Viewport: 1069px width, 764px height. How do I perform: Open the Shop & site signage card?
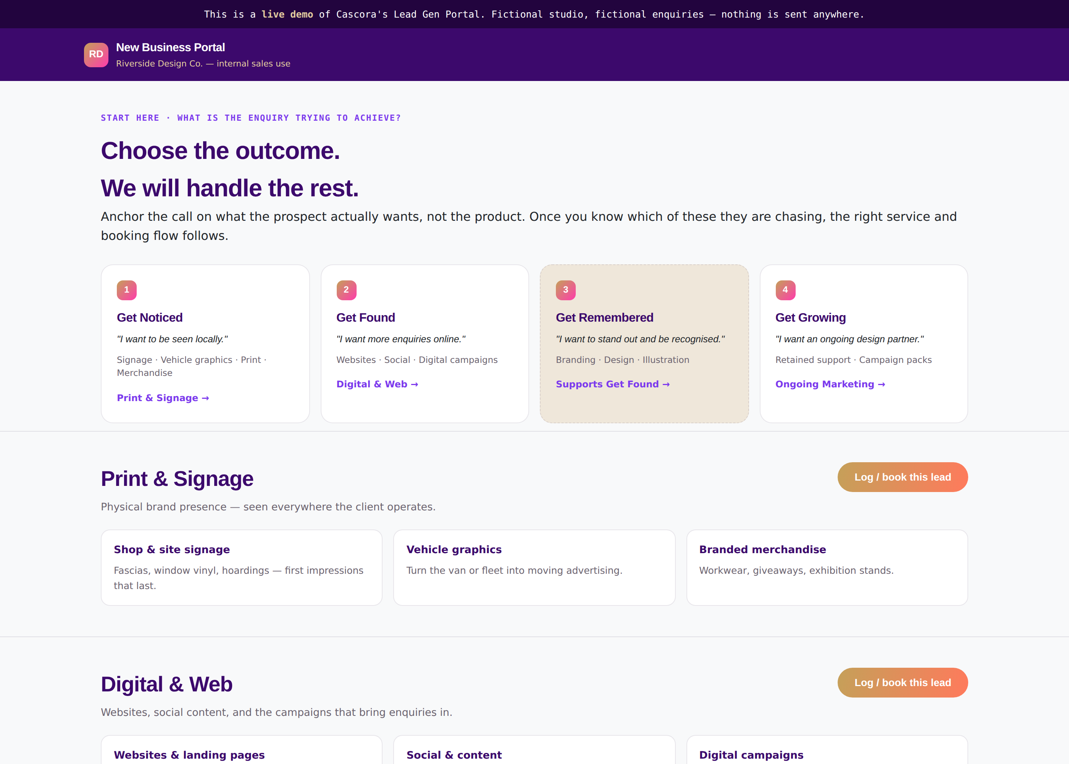coord(242,568)
